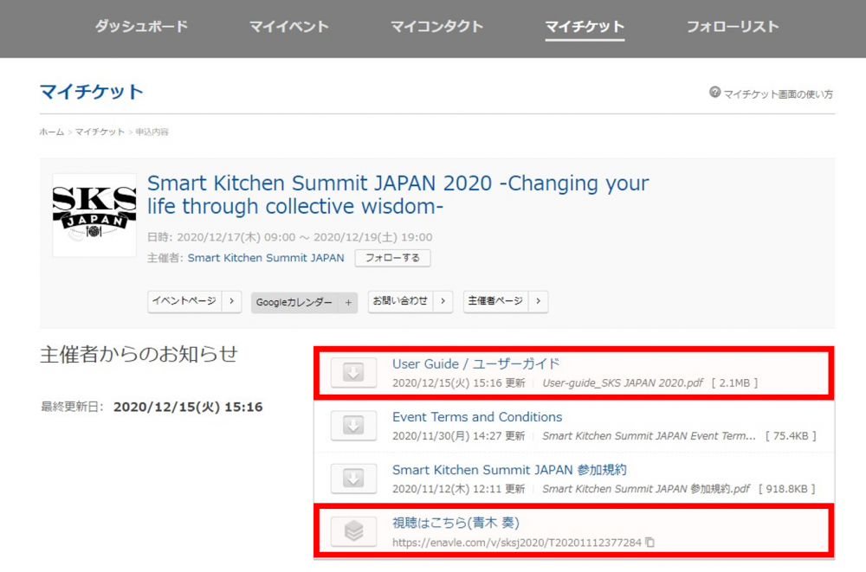
Task: Go to the マイコンタクト tab
Action: pyautogui.click(x=436, y=27)
